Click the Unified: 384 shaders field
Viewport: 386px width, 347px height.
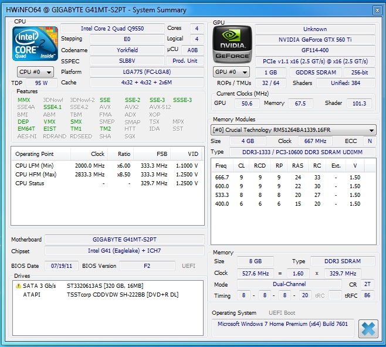(x=346, y=83)
